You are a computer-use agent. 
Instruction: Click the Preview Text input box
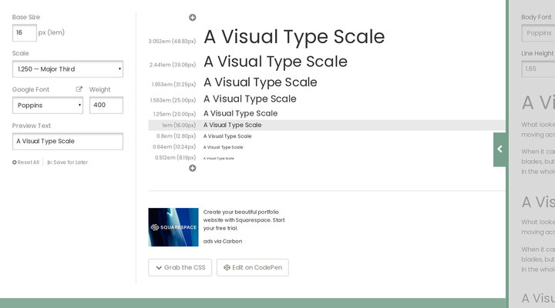click(68, 142)
